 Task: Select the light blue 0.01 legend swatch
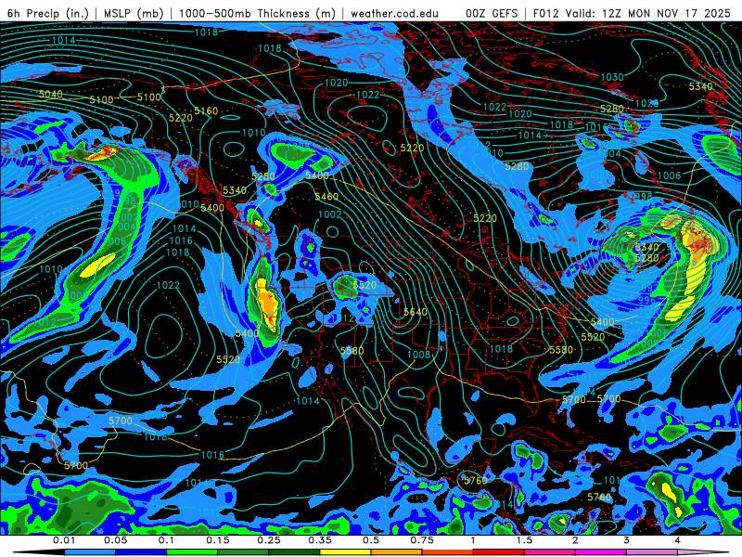[90, 552]
